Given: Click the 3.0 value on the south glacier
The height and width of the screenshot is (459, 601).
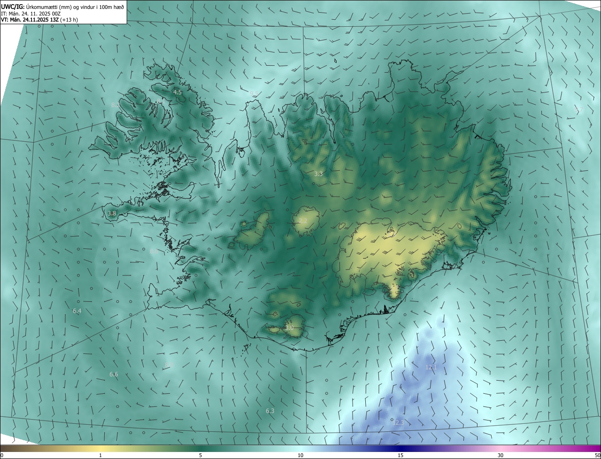Looking at the screenshot, I should [x=289, y=328].
